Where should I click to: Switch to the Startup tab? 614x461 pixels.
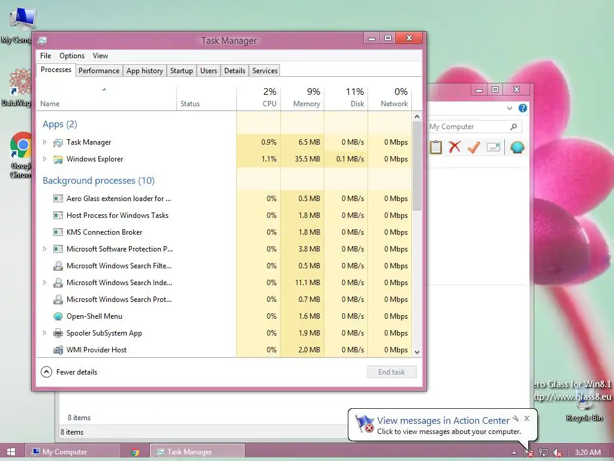(181, 71)
